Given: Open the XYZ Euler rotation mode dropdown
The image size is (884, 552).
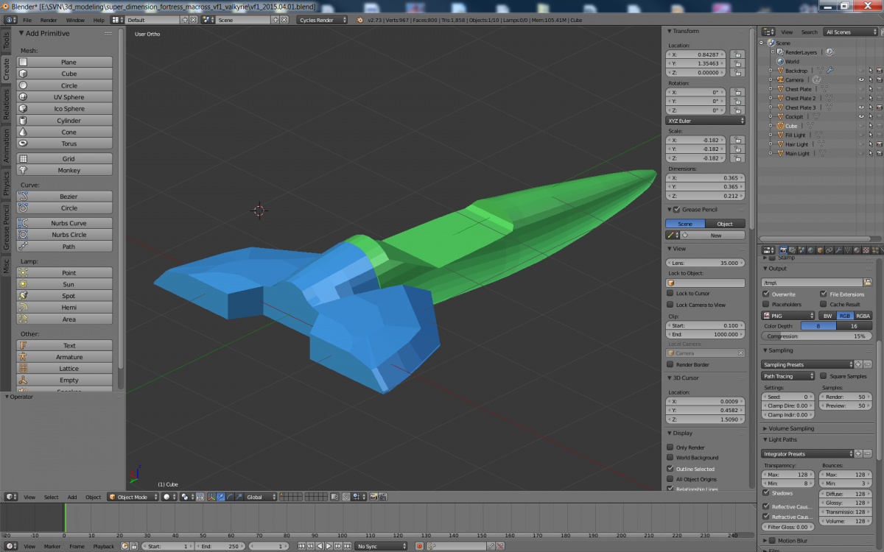Looking at the screenshot, I should point(706,120).
